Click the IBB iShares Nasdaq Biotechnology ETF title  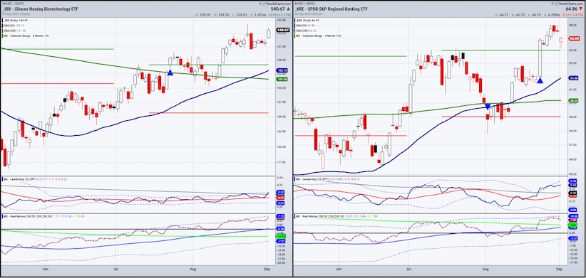(x=40, y=9)
